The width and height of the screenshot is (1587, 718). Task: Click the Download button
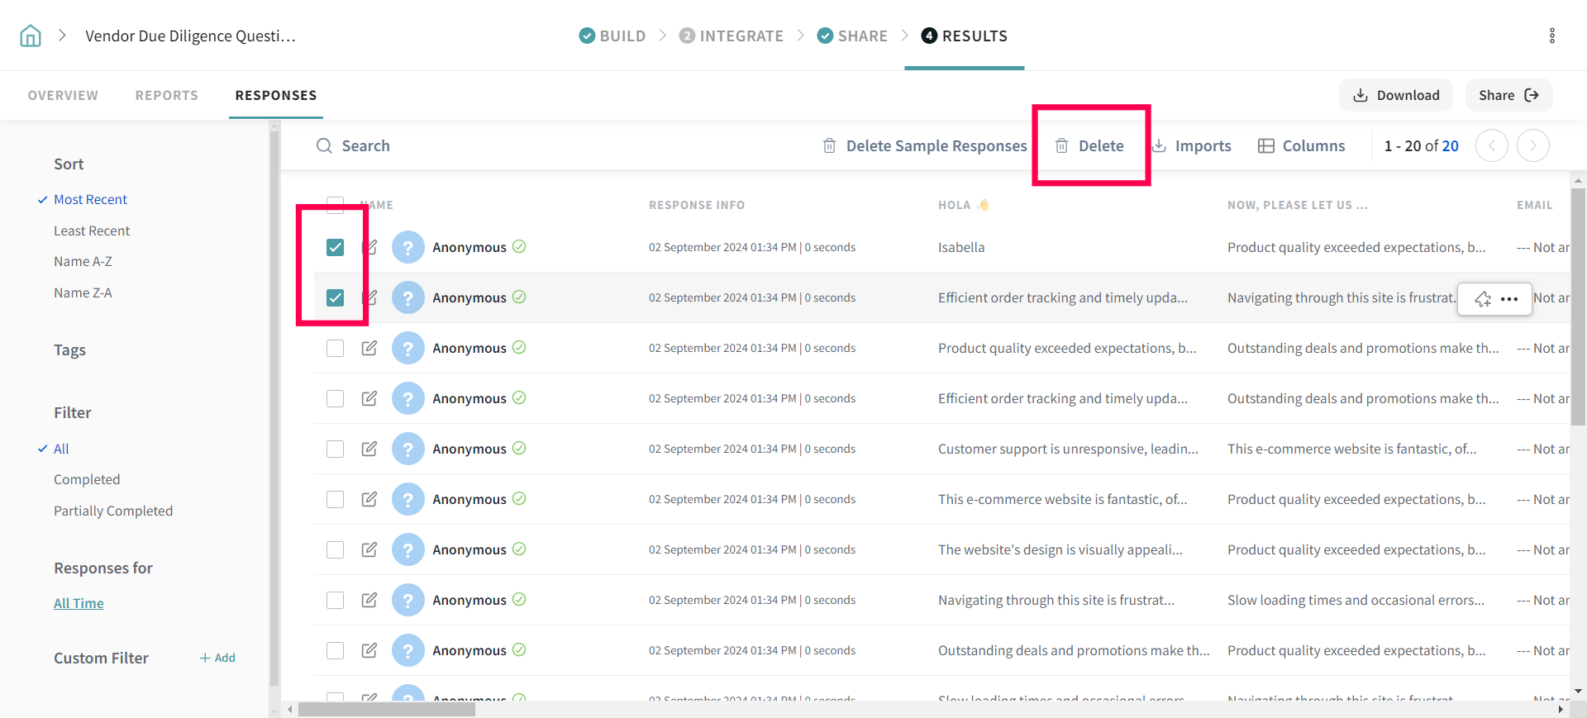click(x=1396, y=95)
